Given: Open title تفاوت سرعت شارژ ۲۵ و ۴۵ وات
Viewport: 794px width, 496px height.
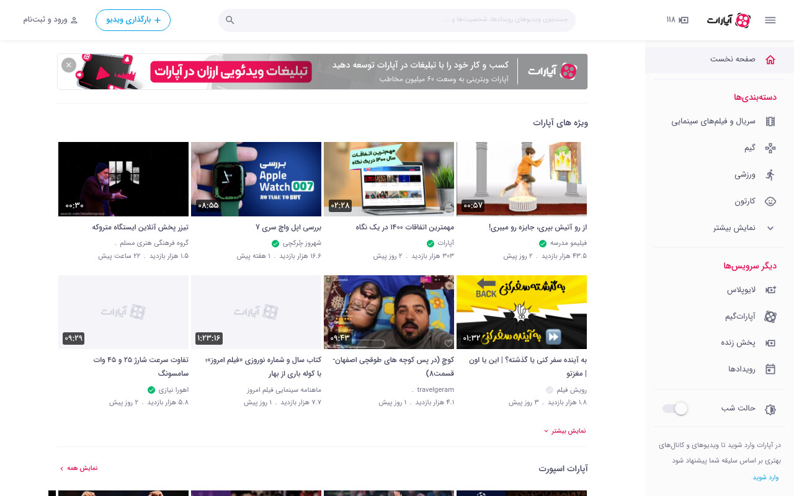Looking at the screenshot, I should tap(141, 366).
